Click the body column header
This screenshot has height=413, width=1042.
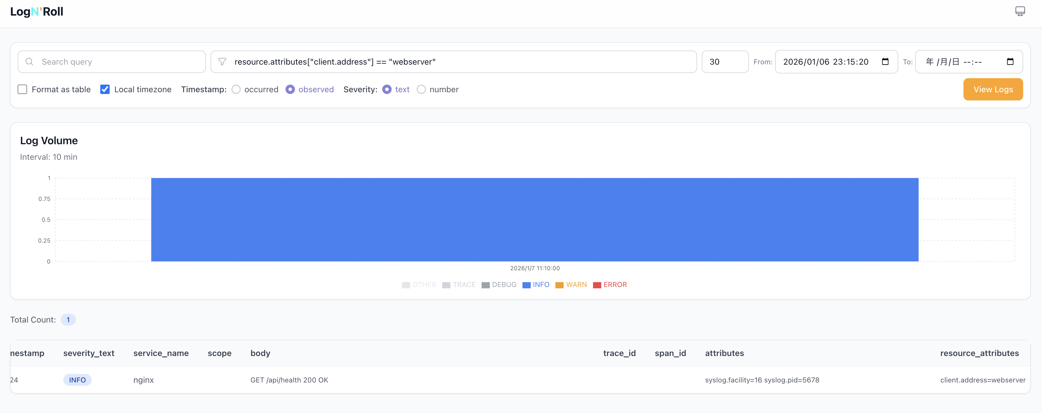[x=260, y=353]
